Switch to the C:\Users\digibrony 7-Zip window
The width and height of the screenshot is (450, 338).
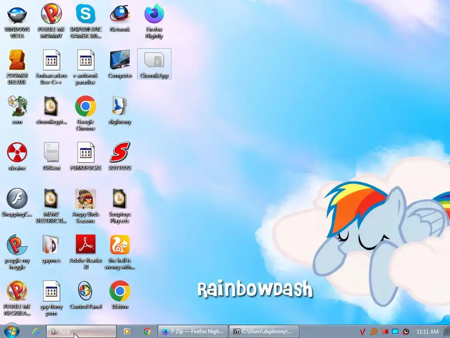(x=264, y=331)
